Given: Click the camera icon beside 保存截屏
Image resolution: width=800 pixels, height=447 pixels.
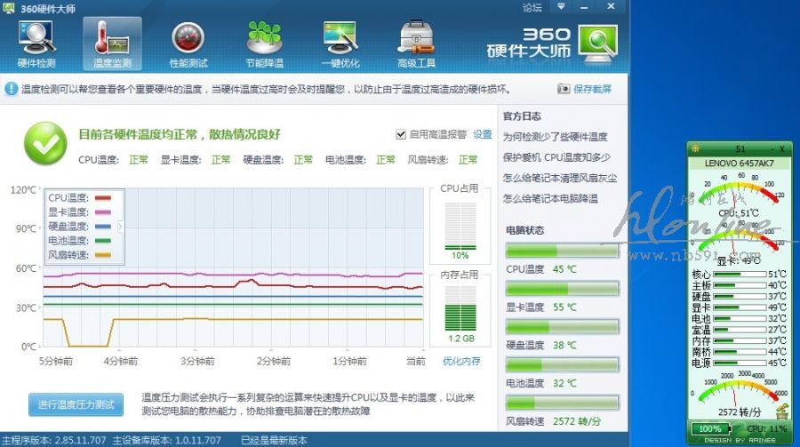Looking at the screenshot, I should (564, 89).
